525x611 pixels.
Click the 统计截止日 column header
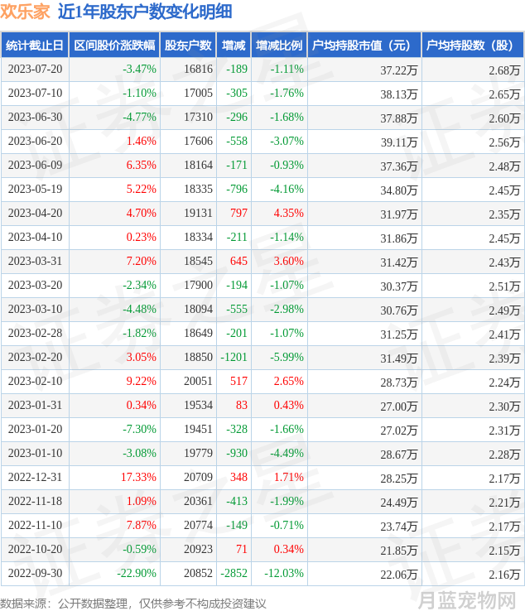(x=35, y=46)
